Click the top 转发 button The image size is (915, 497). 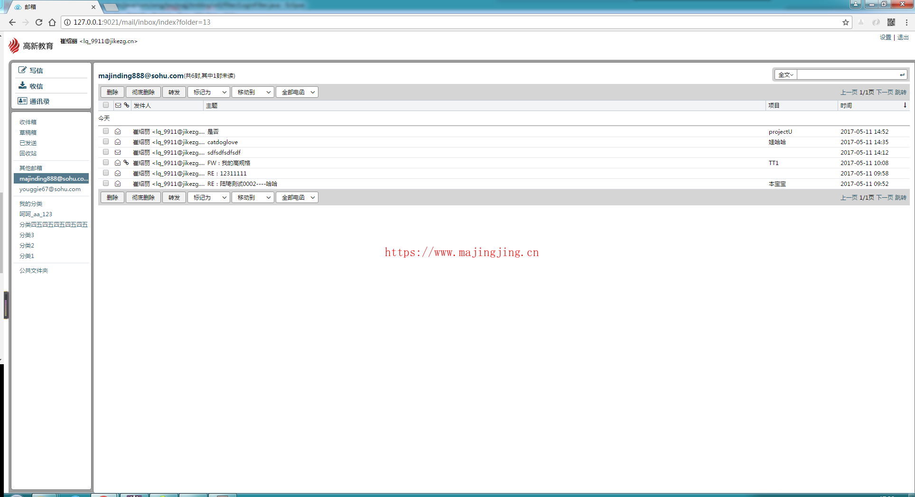pos(174,92)
